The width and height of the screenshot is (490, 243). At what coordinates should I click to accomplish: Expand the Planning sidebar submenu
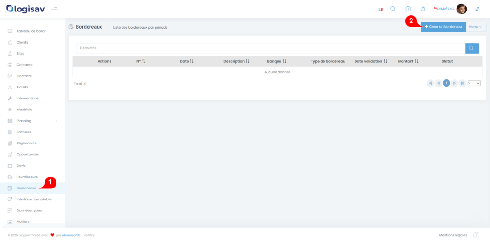(x=56, y=121)
